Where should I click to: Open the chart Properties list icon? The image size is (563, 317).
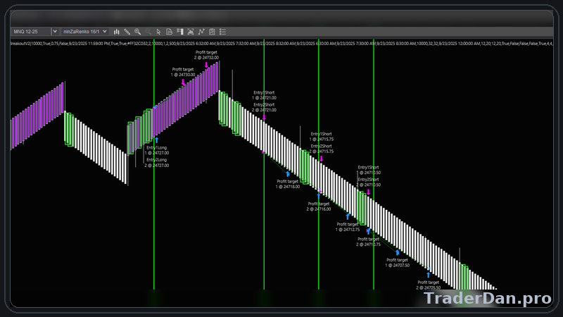click(222, 32)
